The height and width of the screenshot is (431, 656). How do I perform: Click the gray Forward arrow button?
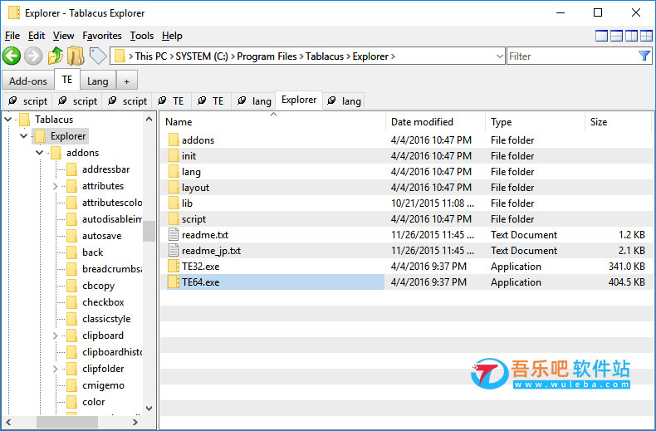tap(33, 56)
